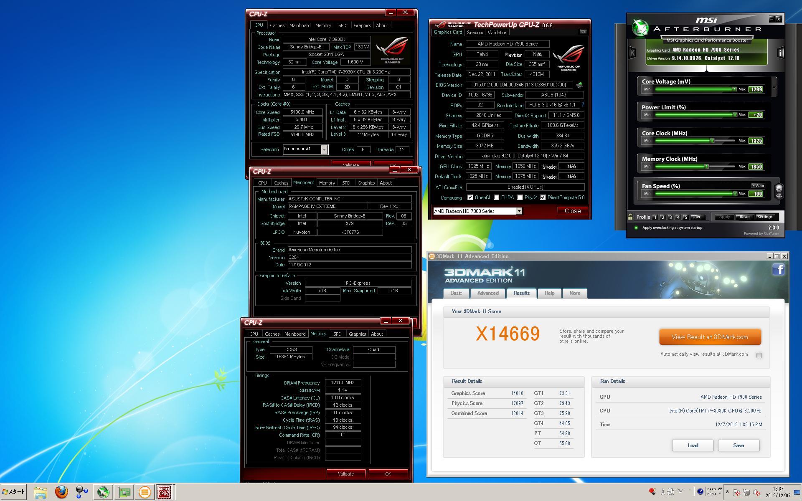
Task: Click OK in the Memory CPU-Z window
Action: pyautogui.click(x=388, y=474)
